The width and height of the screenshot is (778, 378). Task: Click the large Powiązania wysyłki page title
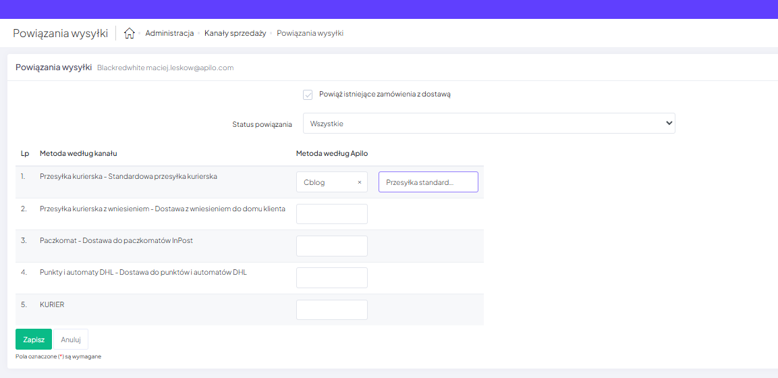coord(60,33)
